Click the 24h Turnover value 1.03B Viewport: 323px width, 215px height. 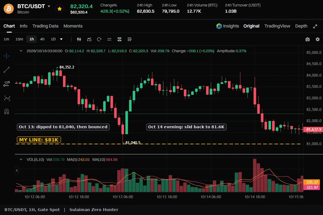point(231,11)
